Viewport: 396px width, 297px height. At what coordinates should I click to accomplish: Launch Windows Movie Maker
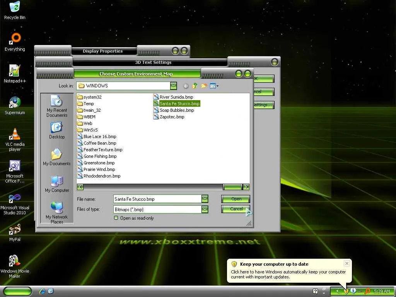pyautogui.click(x=15, y=266)
